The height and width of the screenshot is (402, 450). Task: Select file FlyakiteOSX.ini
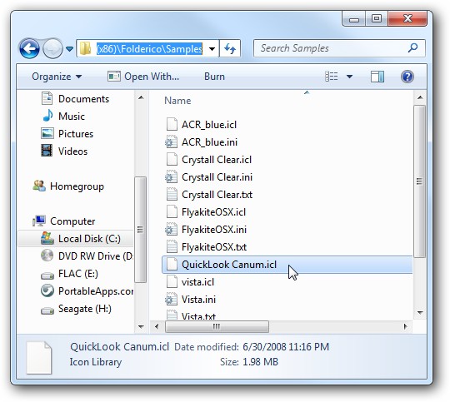[x=214, y=230]
